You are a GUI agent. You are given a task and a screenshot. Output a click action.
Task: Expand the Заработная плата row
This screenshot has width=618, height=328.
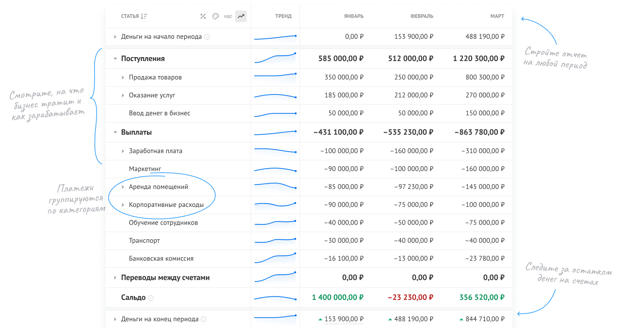tap(123, 151)
